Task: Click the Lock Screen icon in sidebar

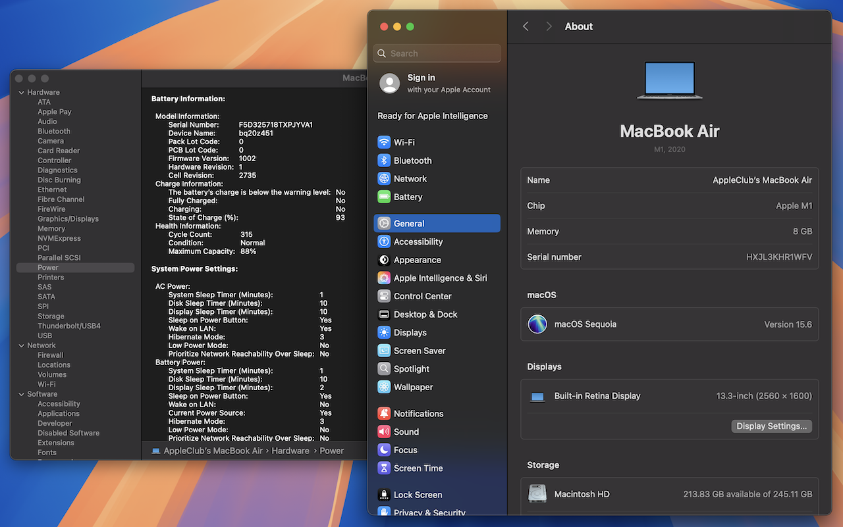Action: (384, 495)
